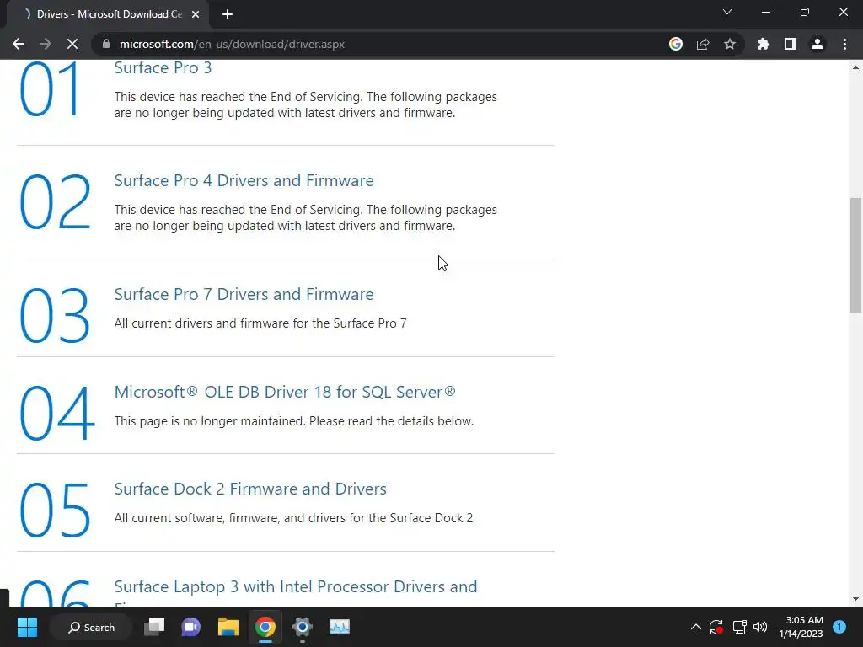Open Surface Pro 4 Drivers and Firmware
Screen dimensions: 863x647
click(244, 180)
